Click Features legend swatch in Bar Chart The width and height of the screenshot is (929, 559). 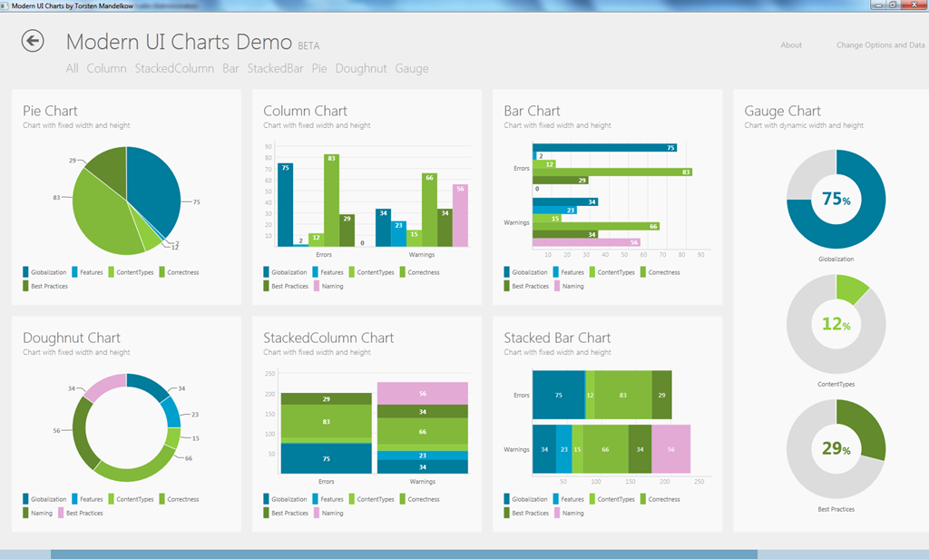(556, 272)
